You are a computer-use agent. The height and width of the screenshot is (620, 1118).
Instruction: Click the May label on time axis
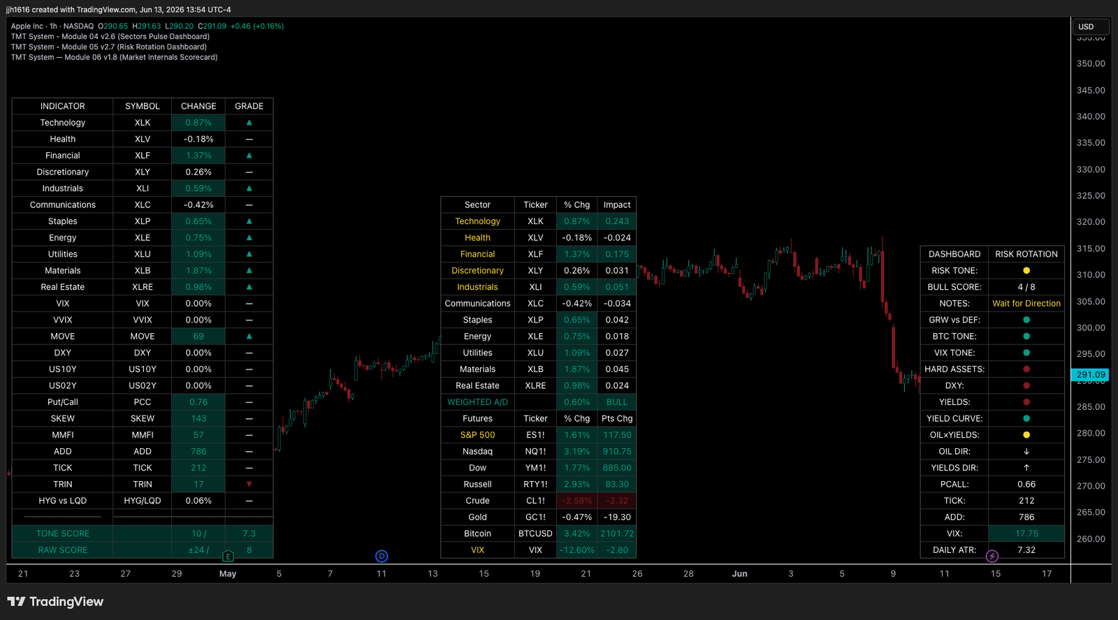coord(228,574)
